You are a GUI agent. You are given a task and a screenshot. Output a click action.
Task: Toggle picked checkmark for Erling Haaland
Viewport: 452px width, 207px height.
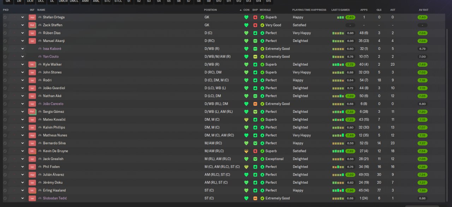(5, 190)
